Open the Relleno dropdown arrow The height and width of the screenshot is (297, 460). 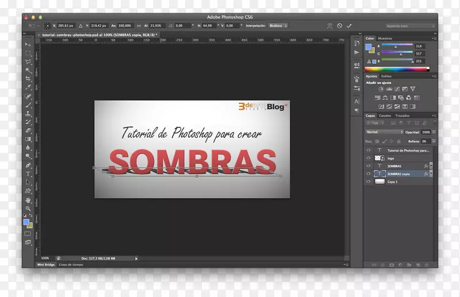click(434, 141)
